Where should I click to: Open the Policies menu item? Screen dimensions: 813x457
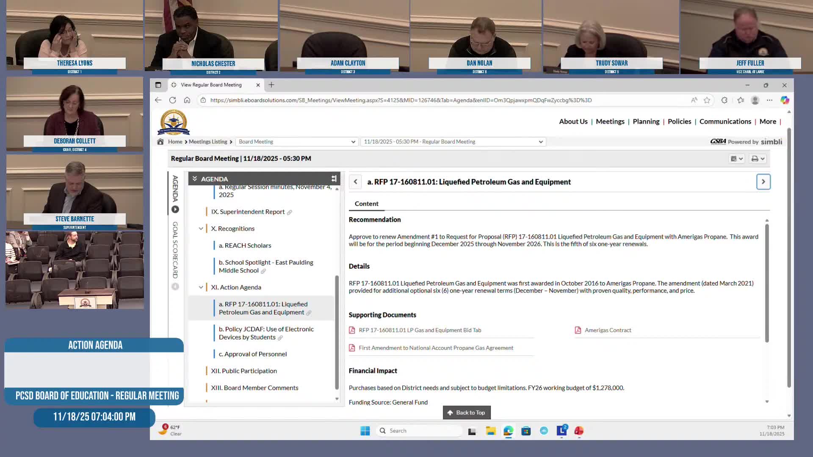click(x=679, y=121)
